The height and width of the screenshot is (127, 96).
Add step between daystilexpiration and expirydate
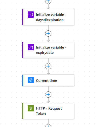pyautogui.click(x=48, y=34)
